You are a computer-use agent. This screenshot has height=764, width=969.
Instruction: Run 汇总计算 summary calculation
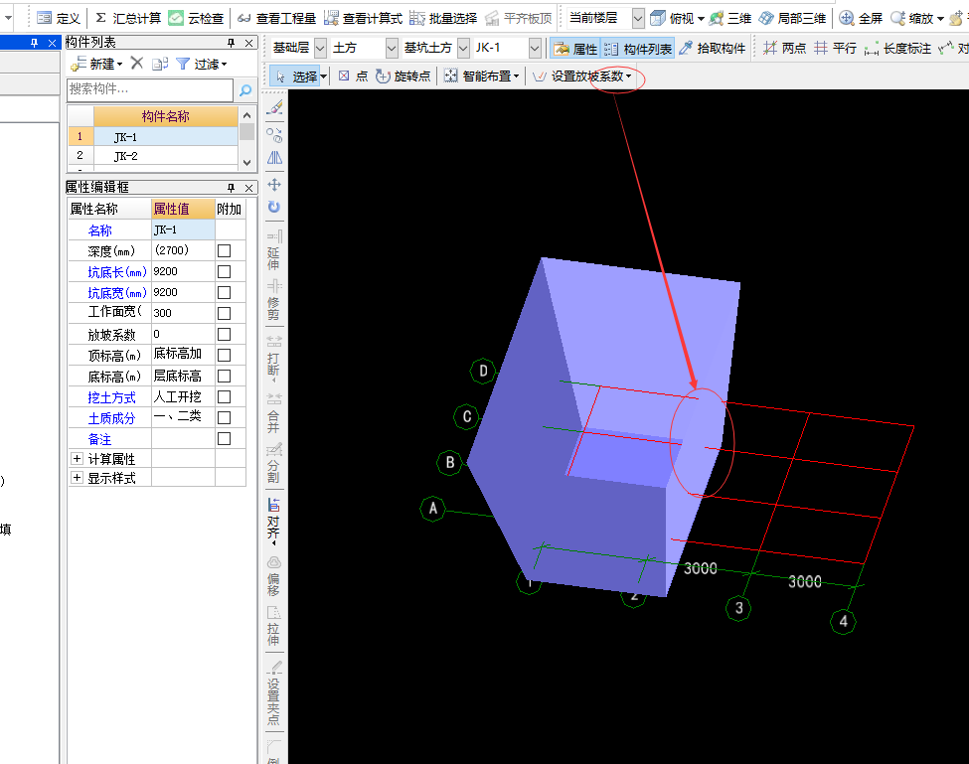click(128, 18)
